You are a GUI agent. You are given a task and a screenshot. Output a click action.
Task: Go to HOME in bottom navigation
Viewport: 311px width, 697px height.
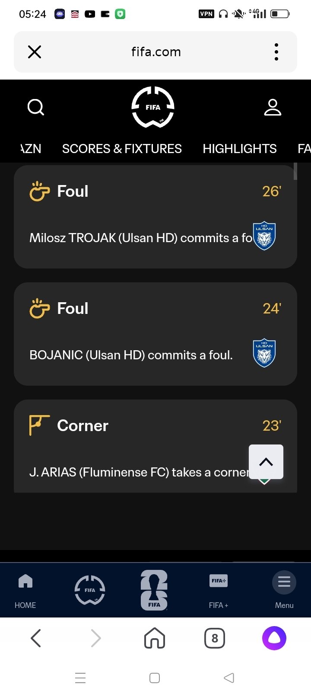pos(25,590)
